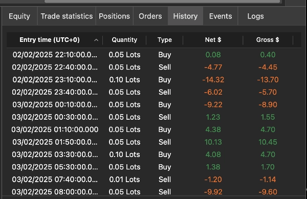The height and width of the screenshot is (199, 307).
Task: Open the Trade statistics tab
Action: [x=67, y=16]
